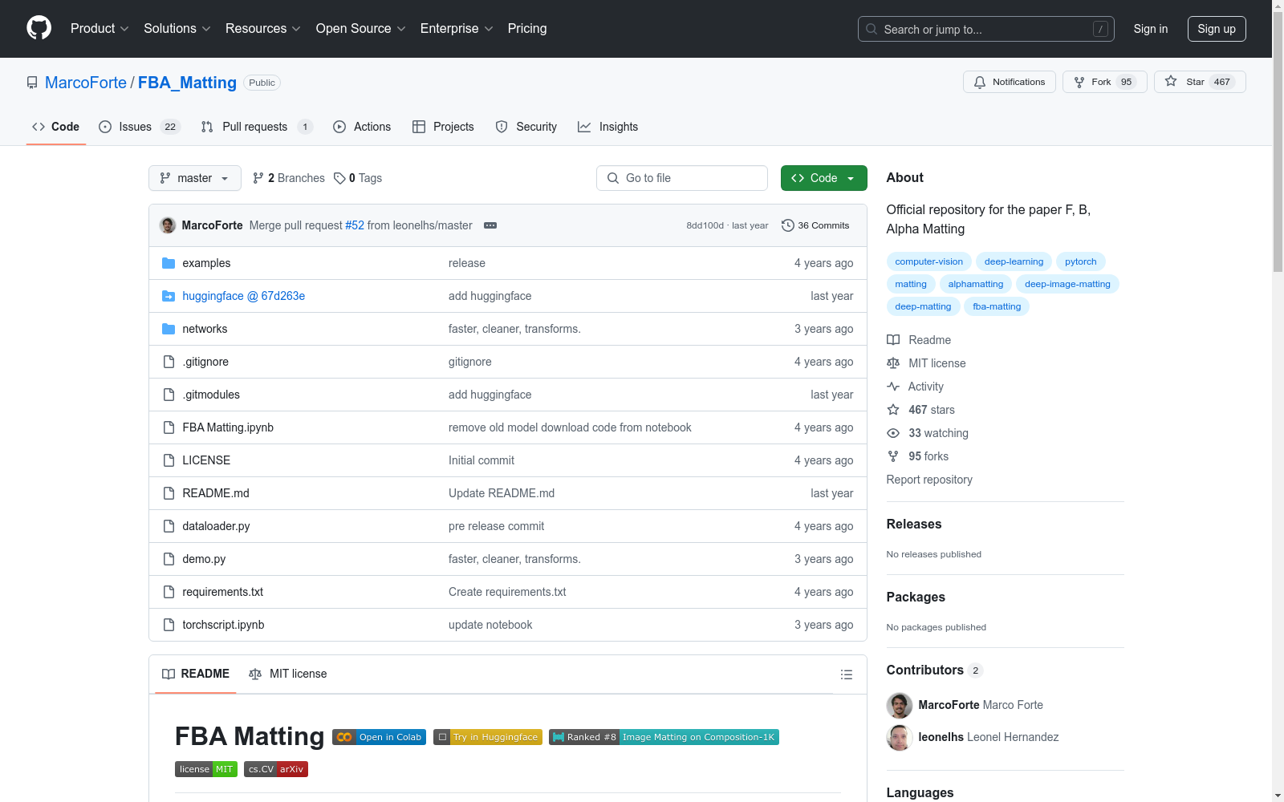
Task: Open the Security tab
Action: click(x=526, y=127)
